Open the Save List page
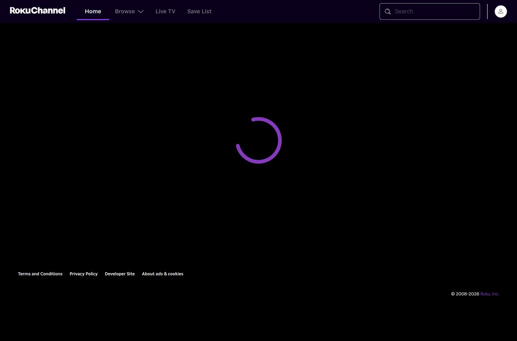 point(199,11)
